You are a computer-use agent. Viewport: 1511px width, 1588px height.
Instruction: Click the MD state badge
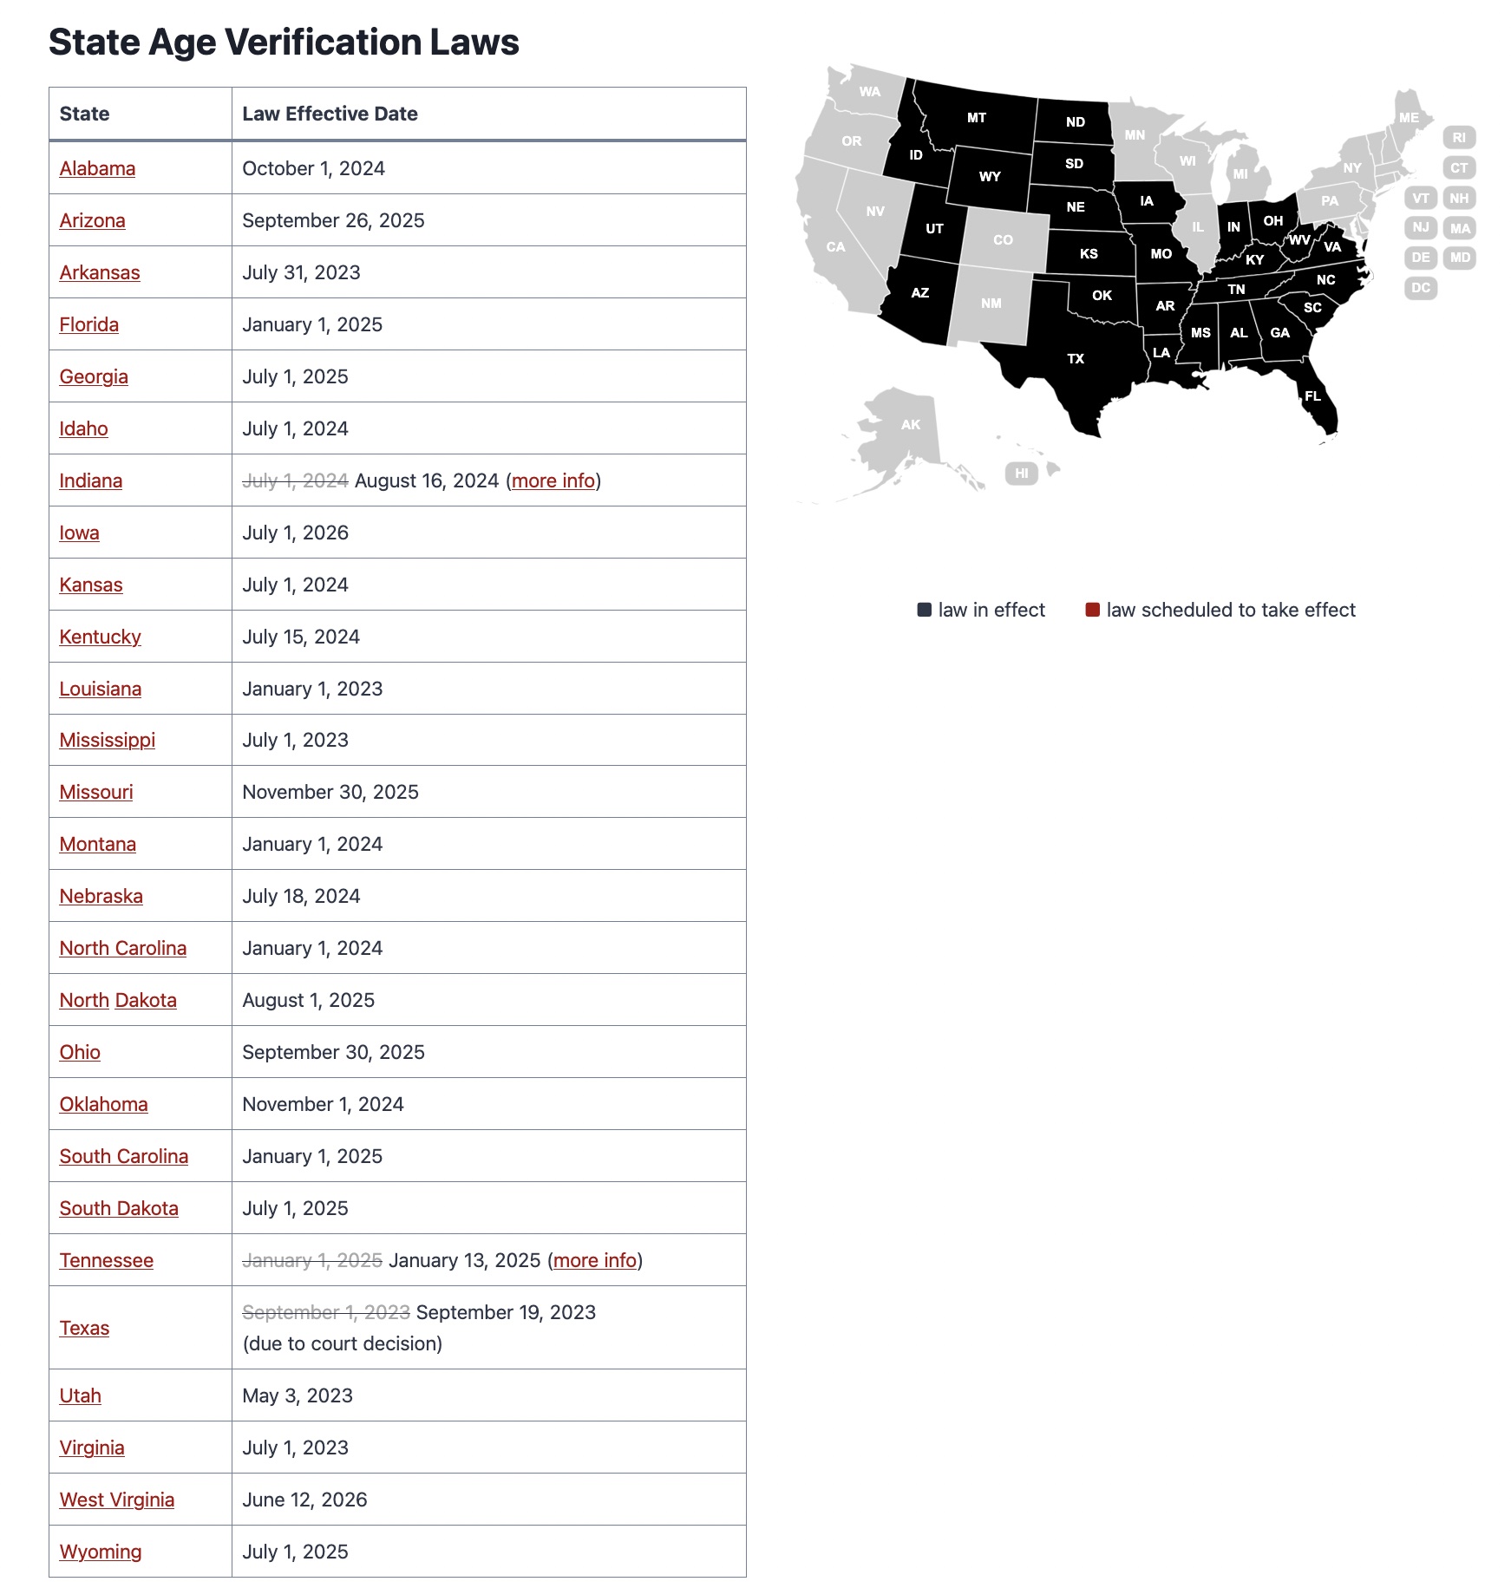tap(1460, 258)
